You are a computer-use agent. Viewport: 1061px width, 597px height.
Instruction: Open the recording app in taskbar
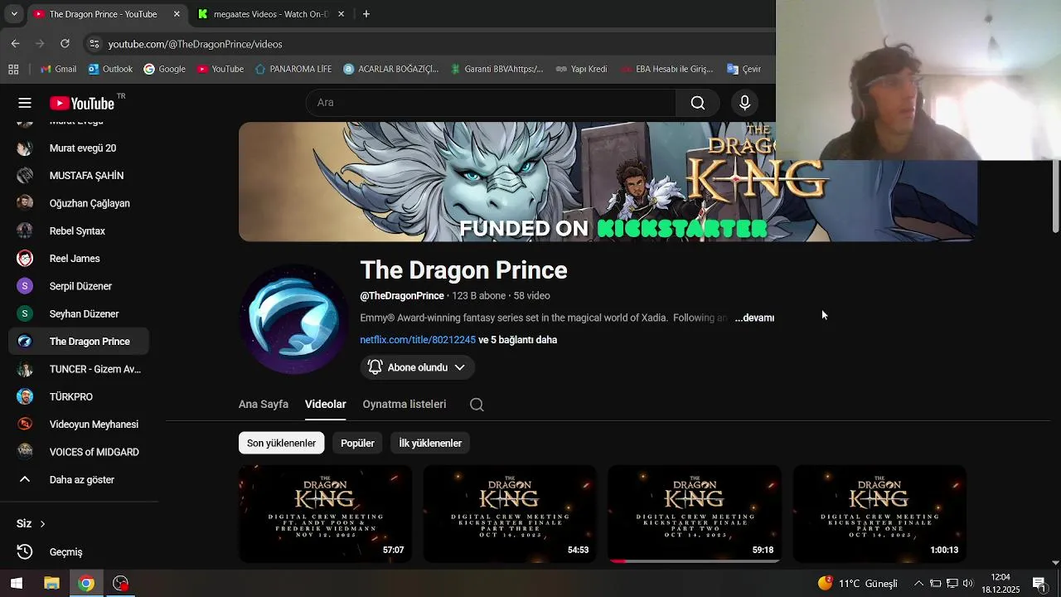121,584
